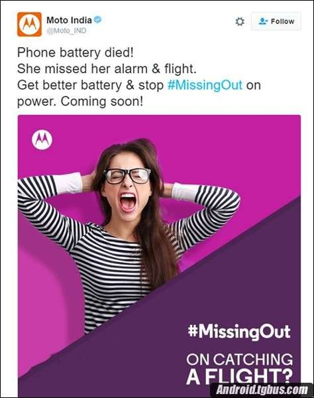Click the white Motorola logo in the image
Image resolution: width=314 pixels, height=398 pixels.
[x=42, y=139]
